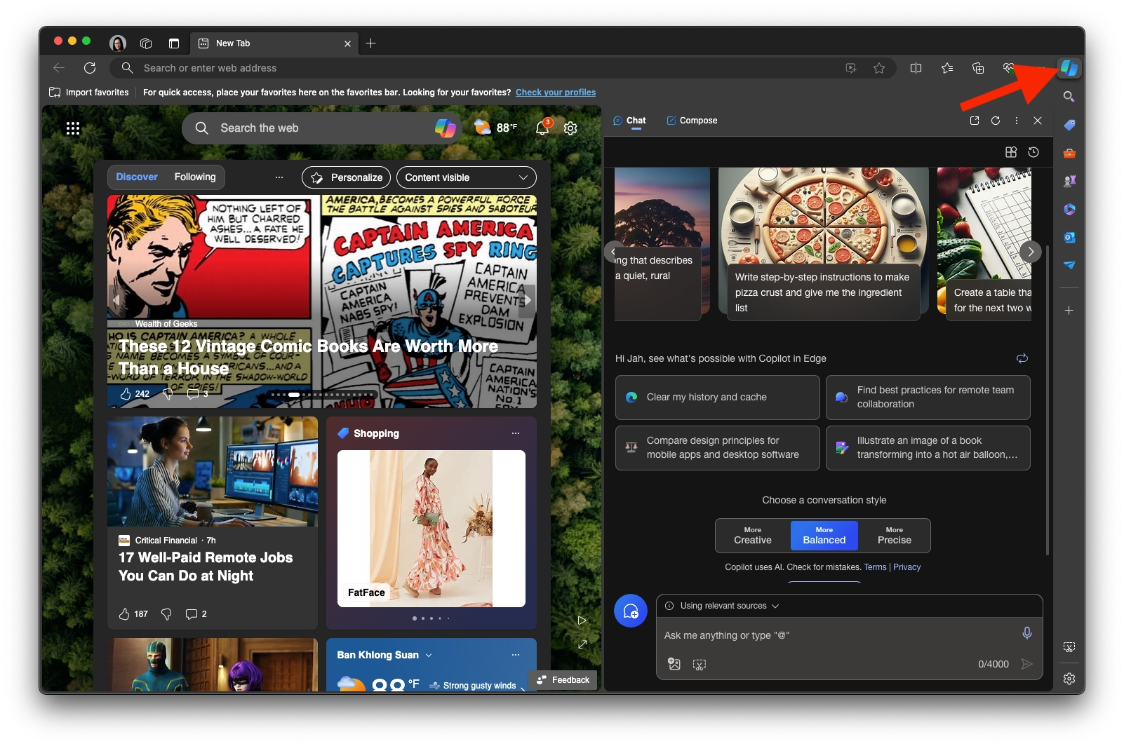Expand the Ban Khlong Suan location chevron

pos(429,655)
